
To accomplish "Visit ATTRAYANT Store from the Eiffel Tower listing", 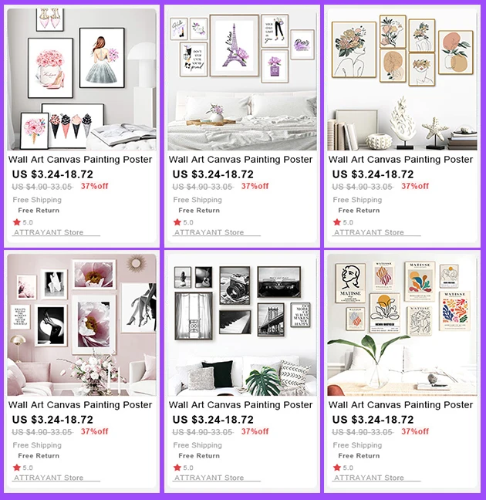I will (x=209, y=232).
